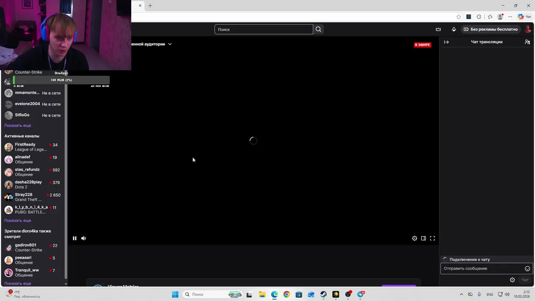Open Windows Start menu
The width and height of the screenshot is (535, 301).
pos(175,294)
